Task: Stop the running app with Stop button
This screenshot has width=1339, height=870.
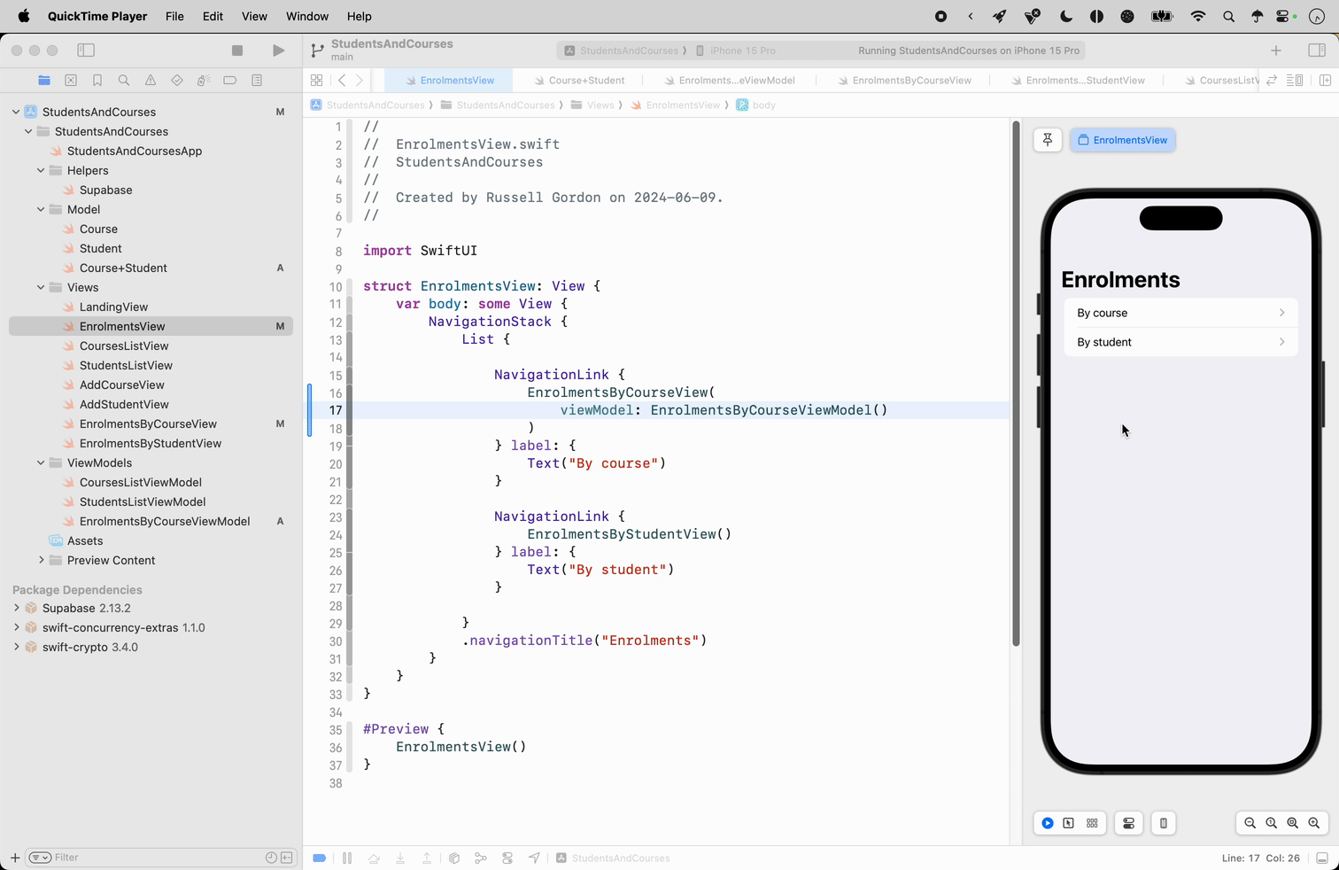Action: (237, 50)
